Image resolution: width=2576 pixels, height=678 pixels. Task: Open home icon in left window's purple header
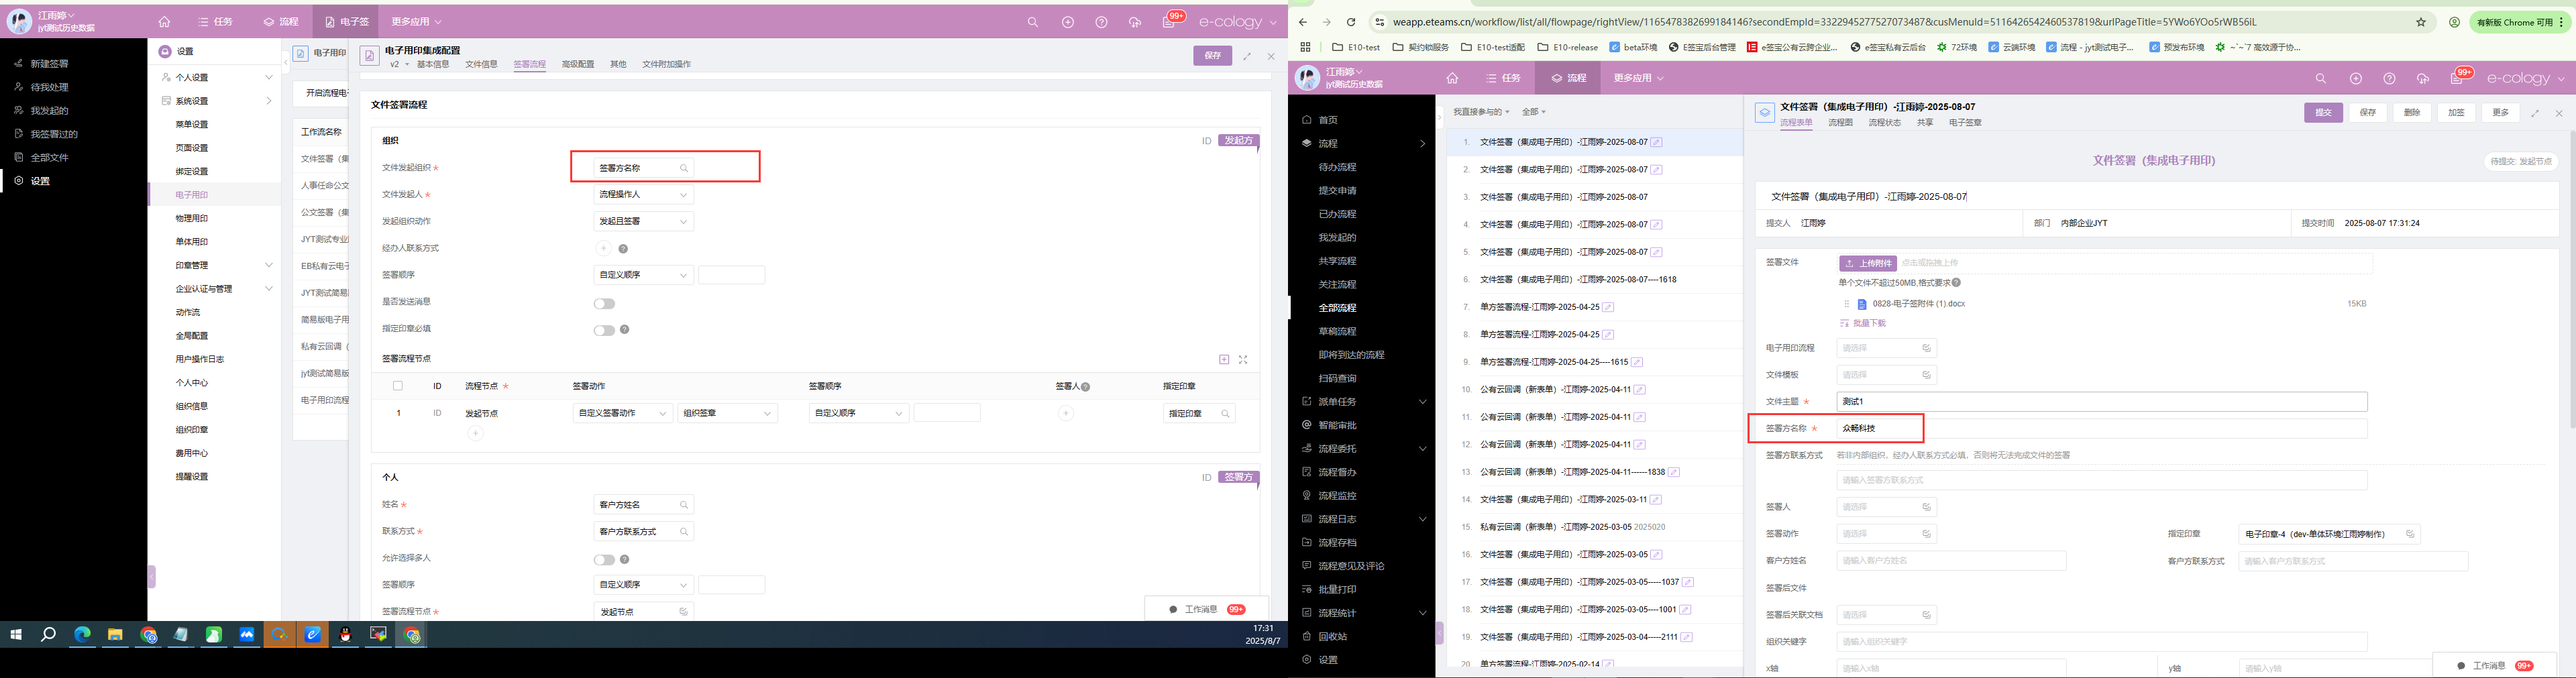tap(164, 22)
